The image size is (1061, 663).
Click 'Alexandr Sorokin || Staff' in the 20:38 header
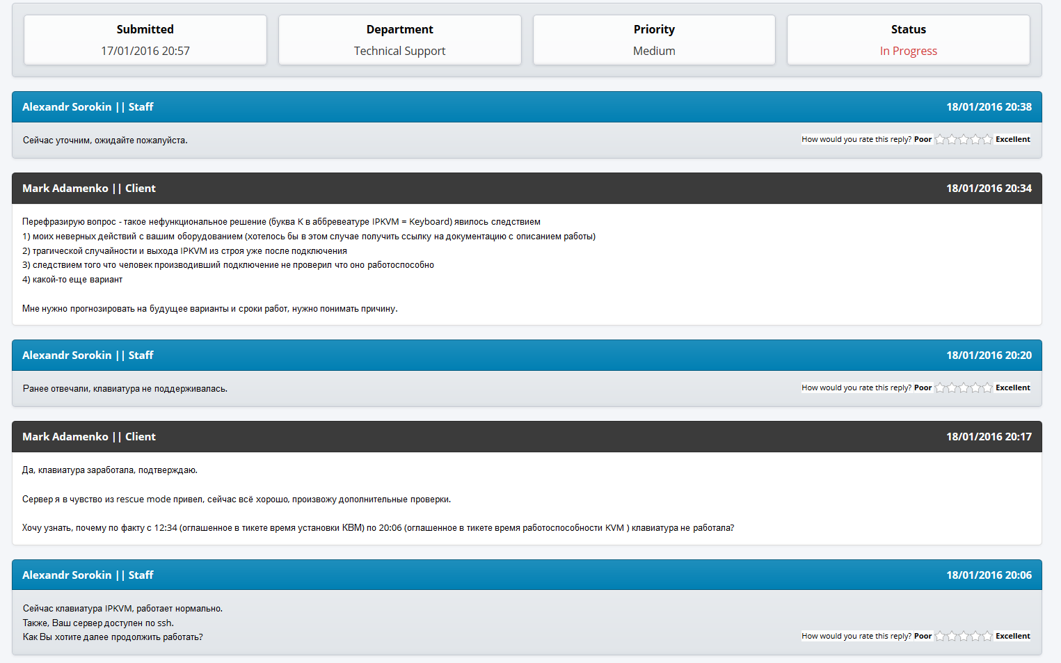88,106
